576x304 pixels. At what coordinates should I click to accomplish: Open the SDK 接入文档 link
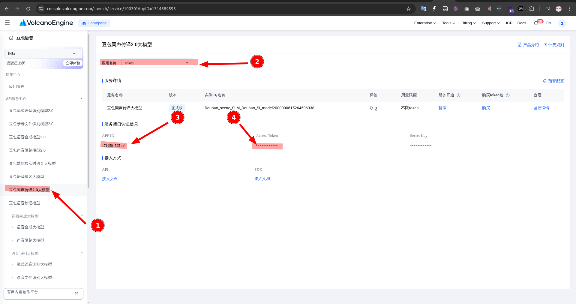click(x=262, y=179)
